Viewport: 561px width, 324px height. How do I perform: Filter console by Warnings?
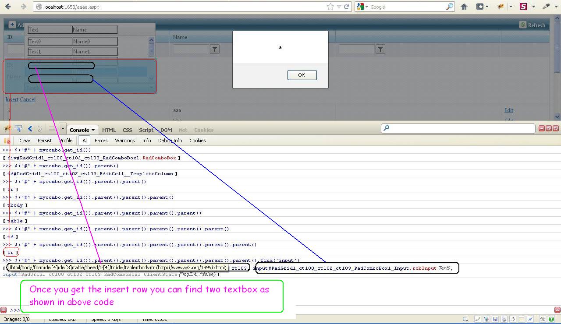125,141
